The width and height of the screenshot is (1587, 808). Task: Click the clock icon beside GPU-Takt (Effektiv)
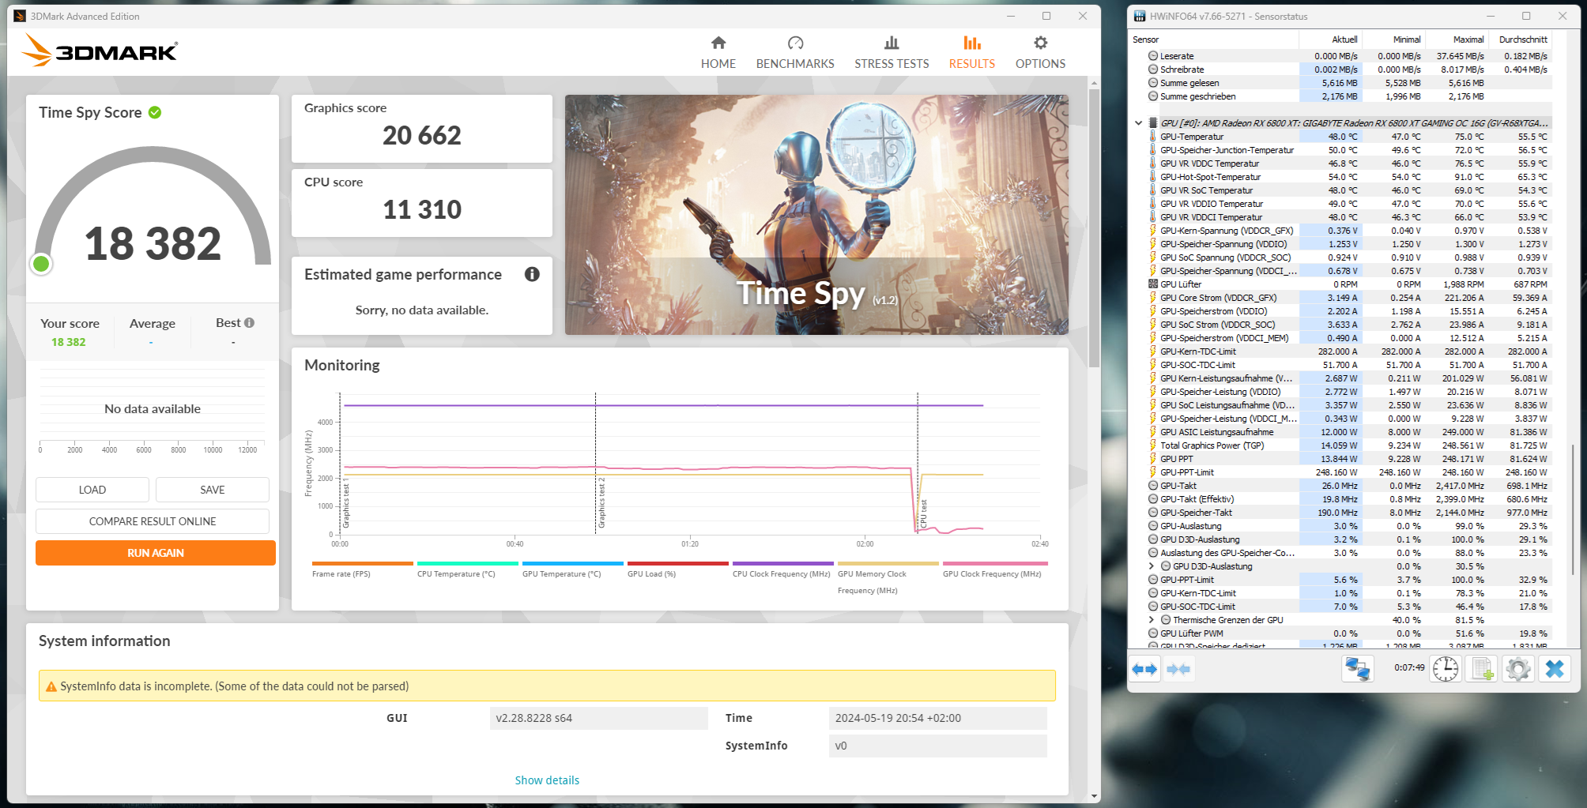point(1153,499)
